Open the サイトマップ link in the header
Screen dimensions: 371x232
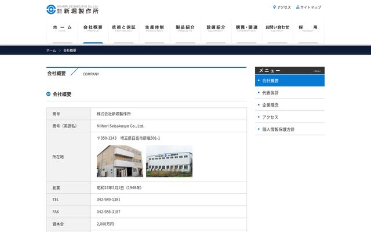click(311, 8)
